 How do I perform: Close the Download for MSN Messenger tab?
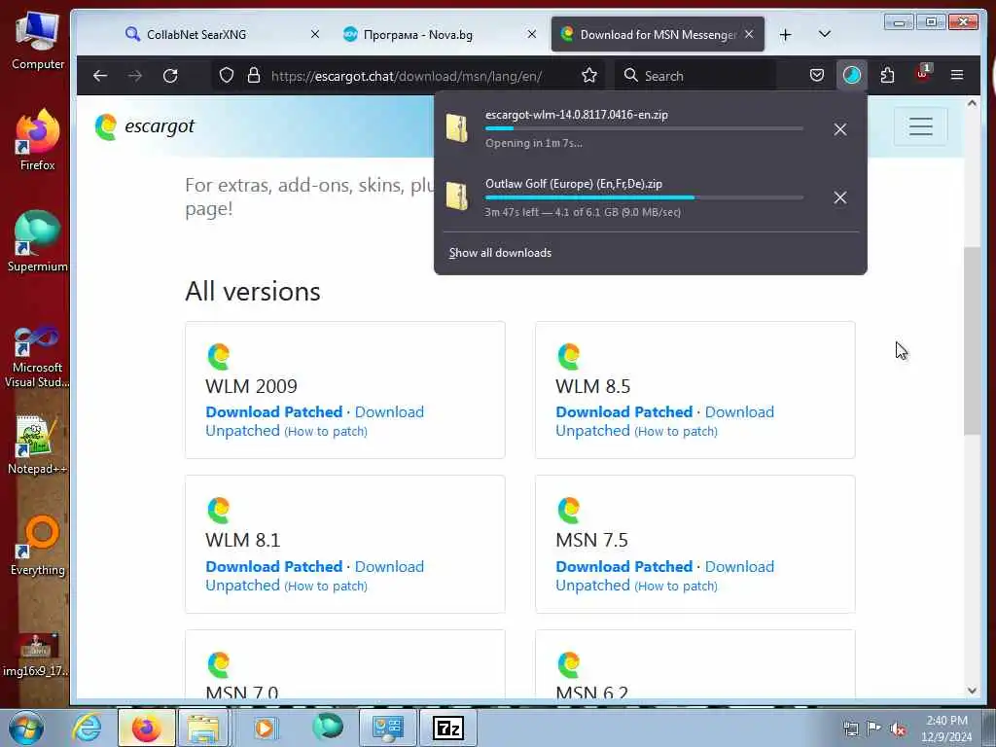pyautogui.click(x=749, y=34)
